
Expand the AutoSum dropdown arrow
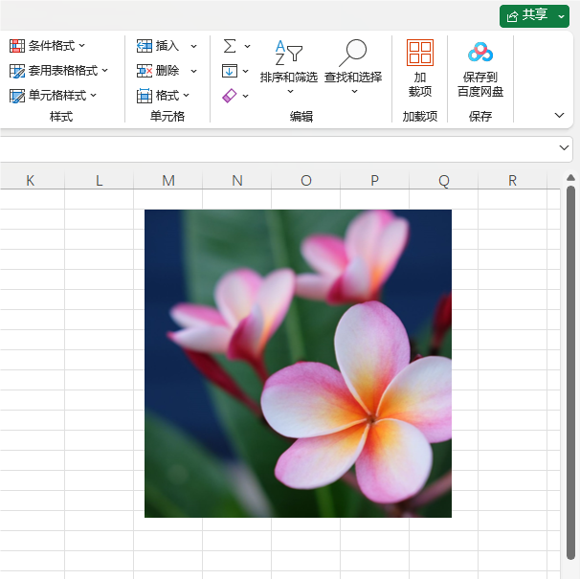tap(247, 46)
